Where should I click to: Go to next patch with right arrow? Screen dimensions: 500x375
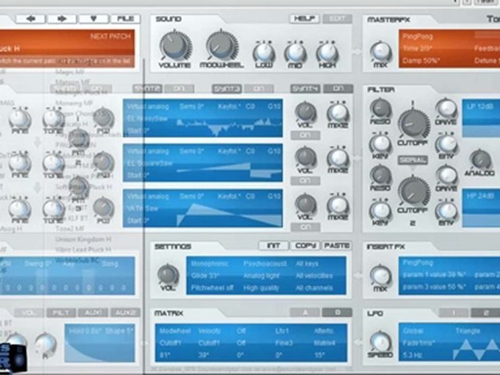(x=62, y=19)
